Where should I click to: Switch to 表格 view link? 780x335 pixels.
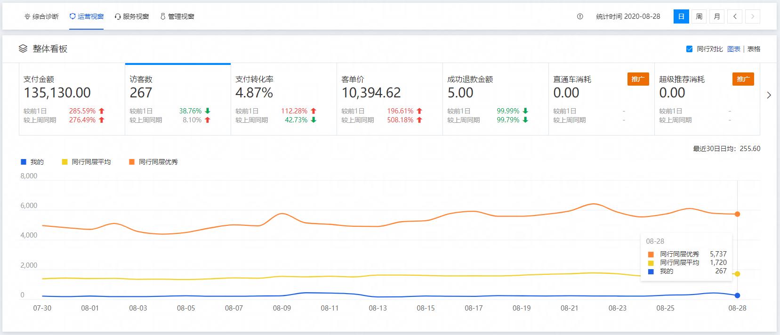point(754,49)
